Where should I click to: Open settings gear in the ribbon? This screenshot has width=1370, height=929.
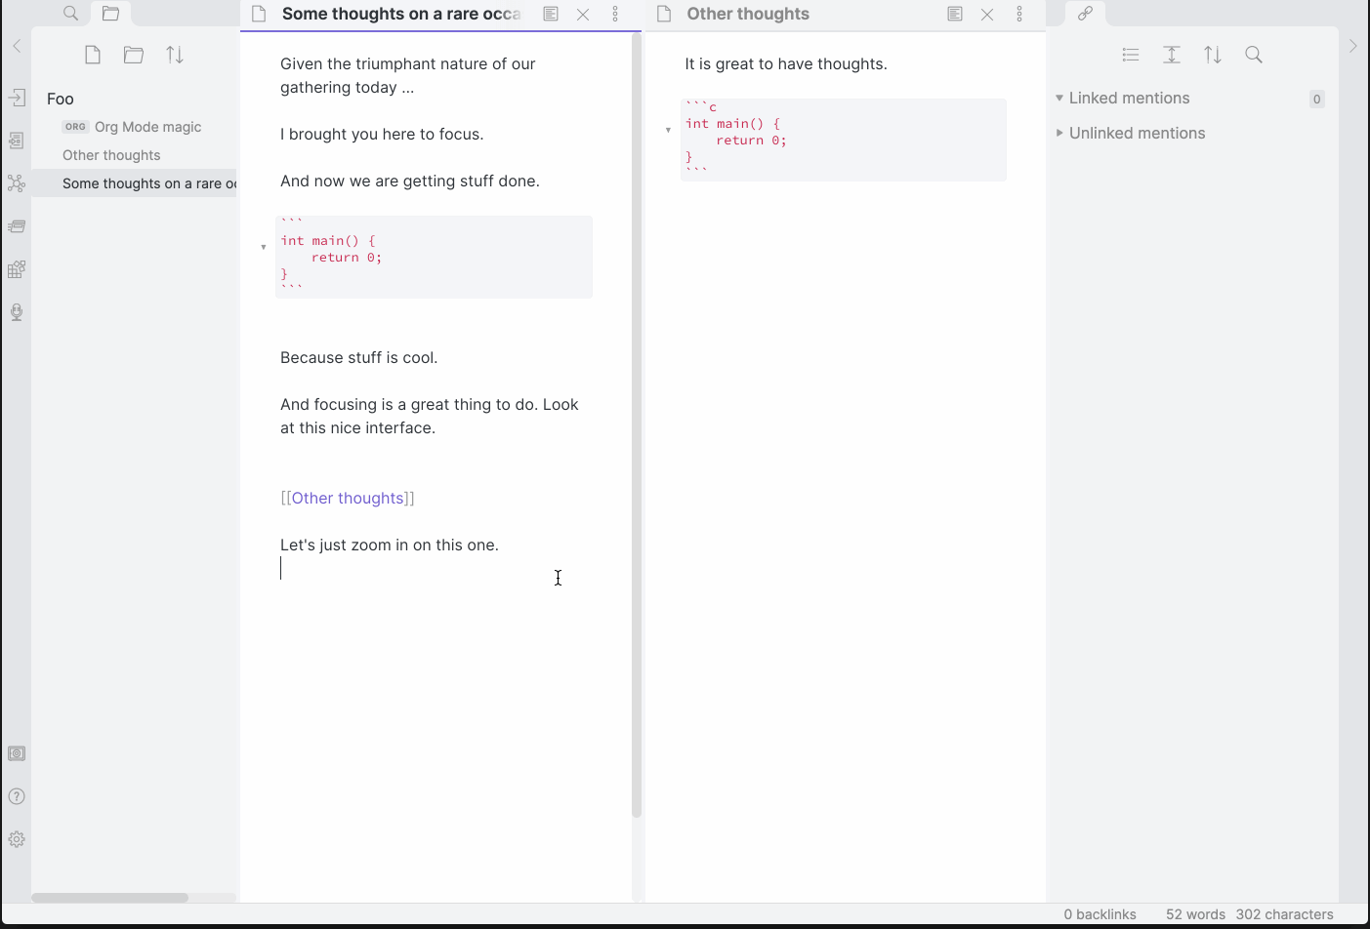pyautogui.click(x=17, y=839)
